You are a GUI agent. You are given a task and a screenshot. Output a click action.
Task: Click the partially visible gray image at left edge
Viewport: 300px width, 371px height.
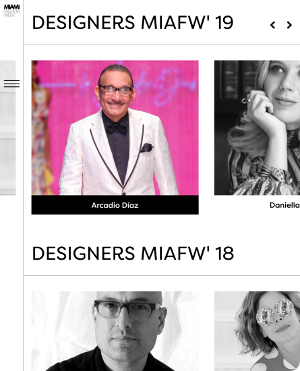click(8, 127)
